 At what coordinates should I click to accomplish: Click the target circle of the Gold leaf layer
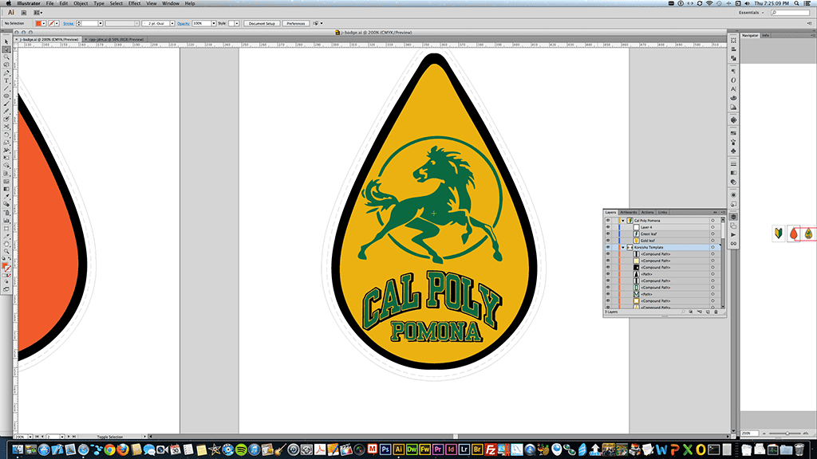tap(712, 241)
